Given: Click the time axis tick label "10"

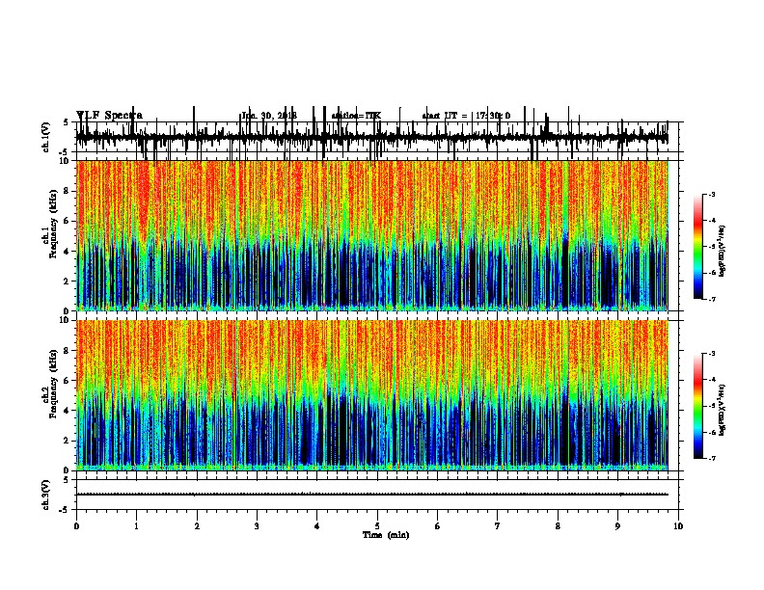Looking at the screenshot, I should click(x=678, y=526).
